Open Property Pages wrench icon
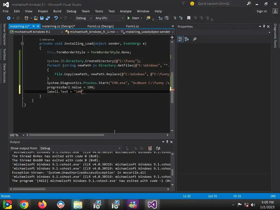280x210 pixels. click(x=195, y=39)
